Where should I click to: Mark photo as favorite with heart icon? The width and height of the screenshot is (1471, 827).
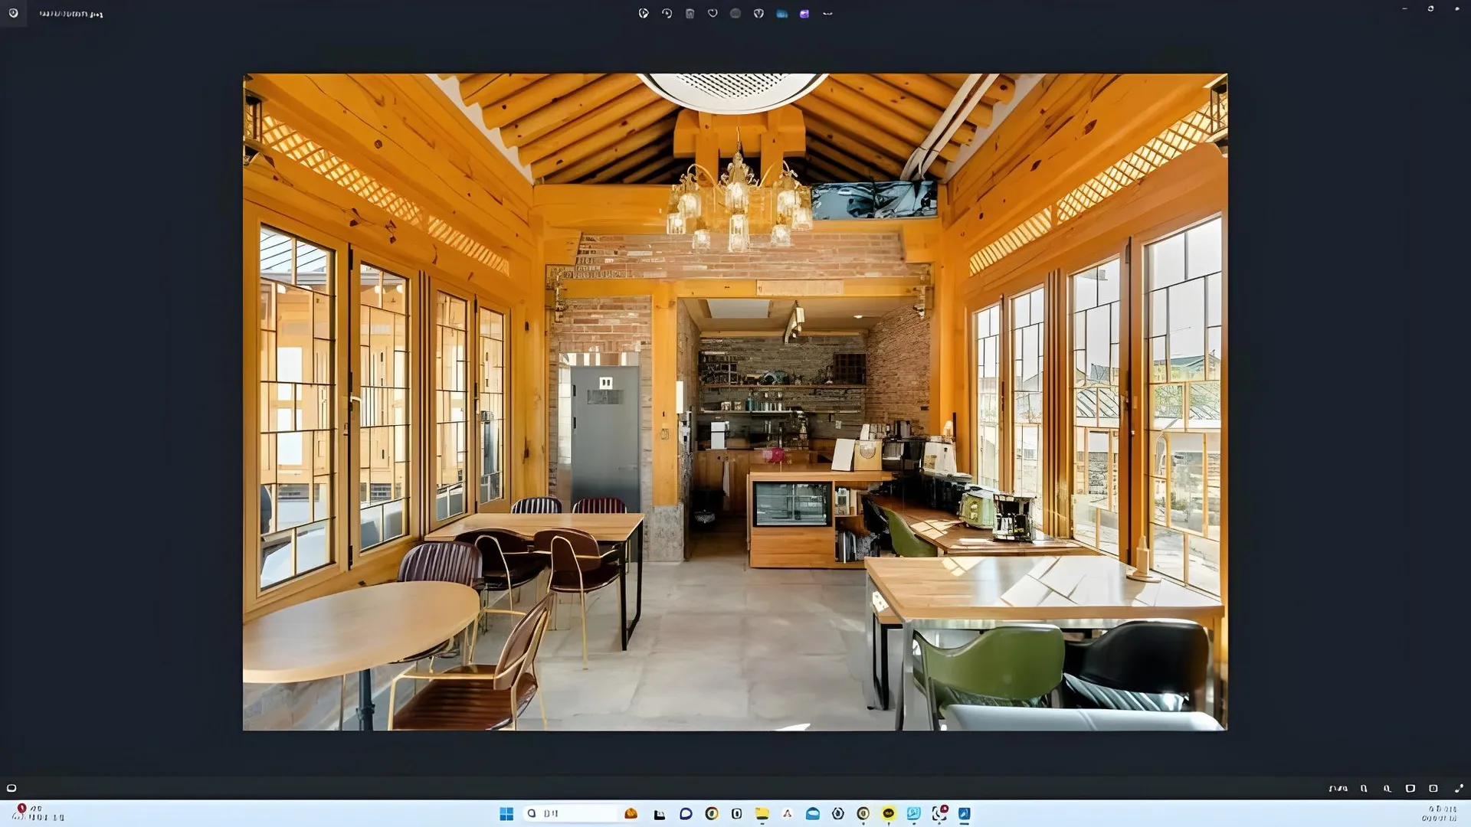coord(713,13)
